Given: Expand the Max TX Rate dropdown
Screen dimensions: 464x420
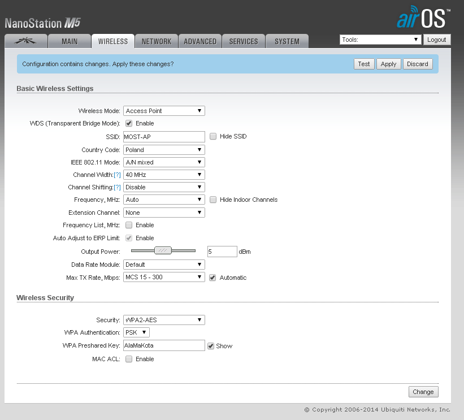Looking at the screenshot, I should (x=164, y=278).
